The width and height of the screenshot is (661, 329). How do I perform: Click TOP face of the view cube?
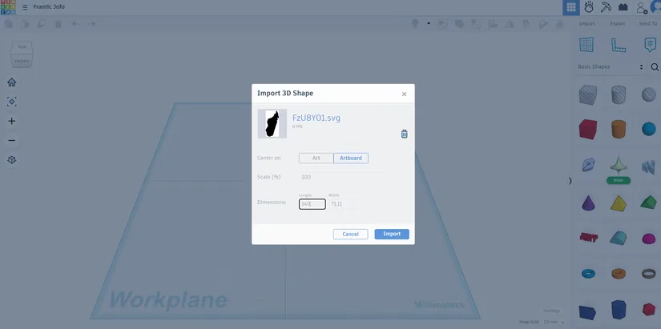(x=22, y=47)
